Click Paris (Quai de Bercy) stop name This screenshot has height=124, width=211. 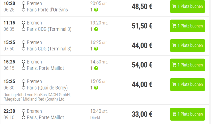47,88
